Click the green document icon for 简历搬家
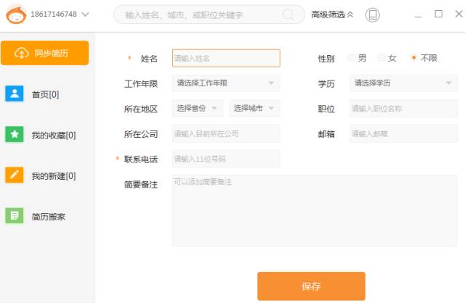 [x=15, y=215]
